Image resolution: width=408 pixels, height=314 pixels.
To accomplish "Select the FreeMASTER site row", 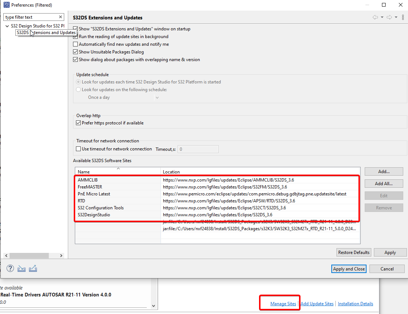I will click(218, 187).
